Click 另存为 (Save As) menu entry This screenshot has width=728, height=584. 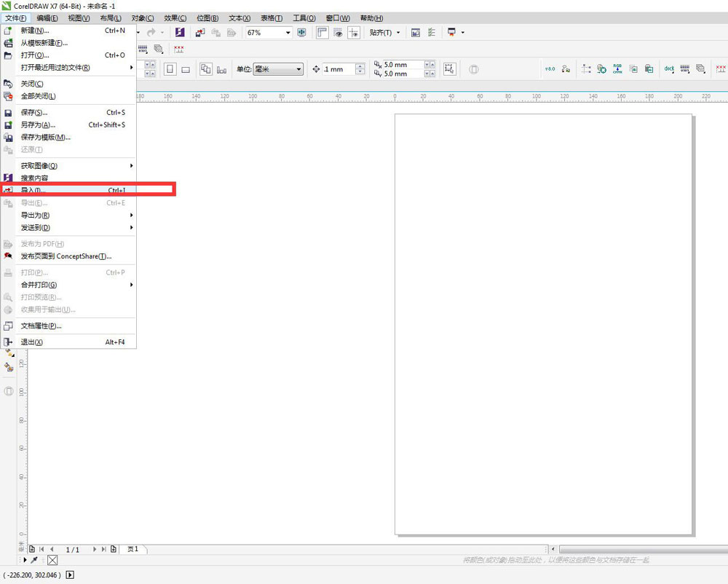pyautogui.click(x=38, y=125)
